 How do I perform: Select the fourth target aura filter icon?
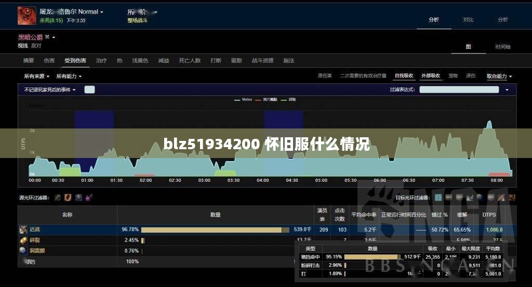[x=470, y=197]
